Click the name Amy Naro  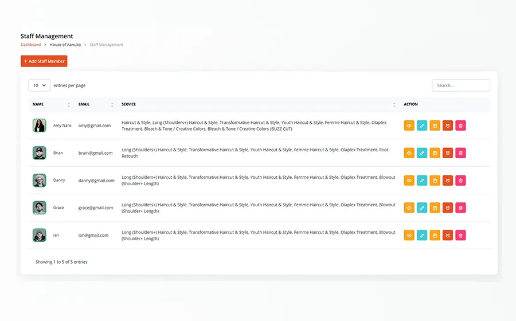tap(62, 126)
